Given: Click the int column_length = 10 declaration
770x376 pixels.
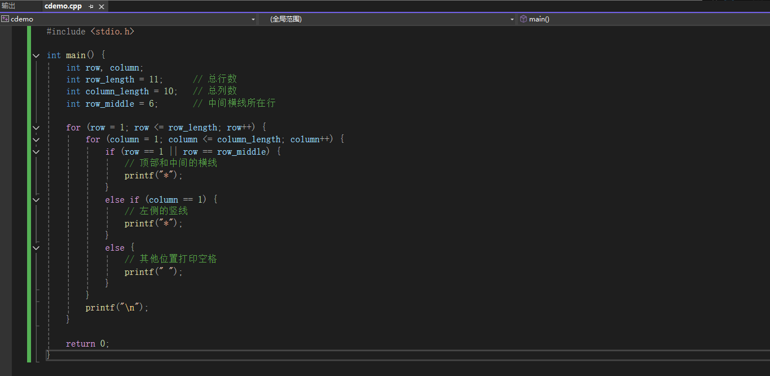Looking at the screenshot, I should 122,91.
